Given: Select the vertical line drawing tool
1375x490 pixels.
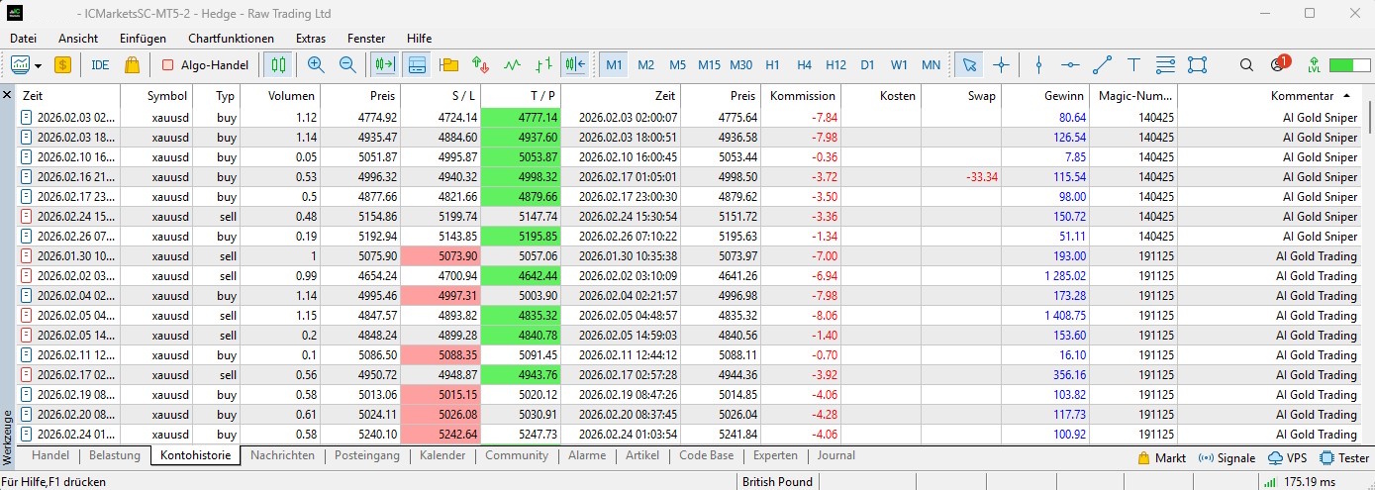Looking at the screenshot, I should [x=1038, y=64].
